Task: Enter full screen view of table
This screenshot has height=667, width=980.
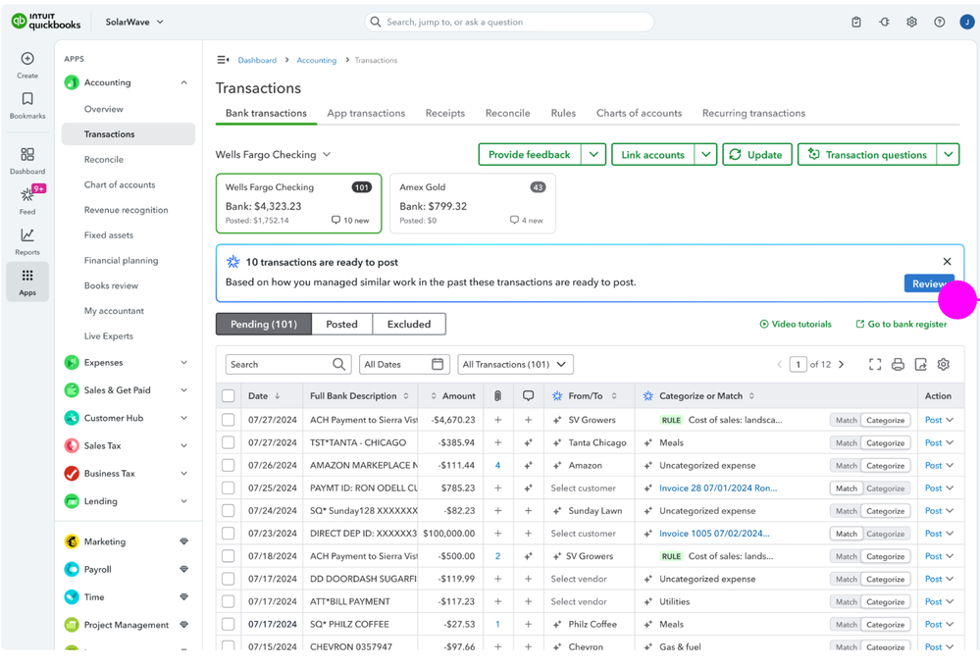Action: click(875, 365)
